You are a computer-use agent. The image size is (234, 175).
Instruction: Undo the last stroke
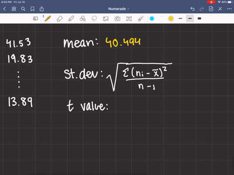[193, 9]
